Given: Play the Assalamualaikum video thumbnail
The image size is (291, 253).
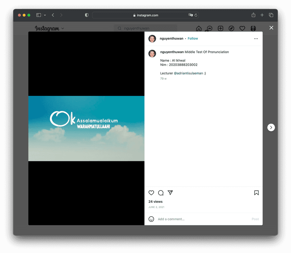Looking at the screenshot, I should (x=86, y=128).
